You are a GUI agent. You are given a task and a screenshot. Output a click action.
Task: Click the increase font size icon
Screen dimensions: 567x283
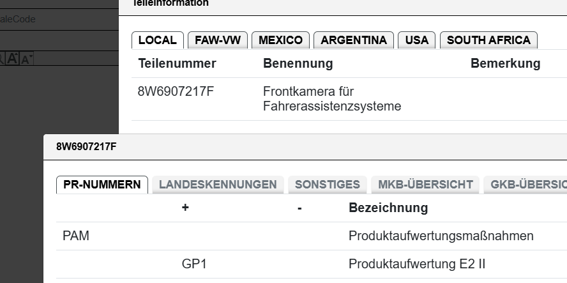click(x=13, y=59)
